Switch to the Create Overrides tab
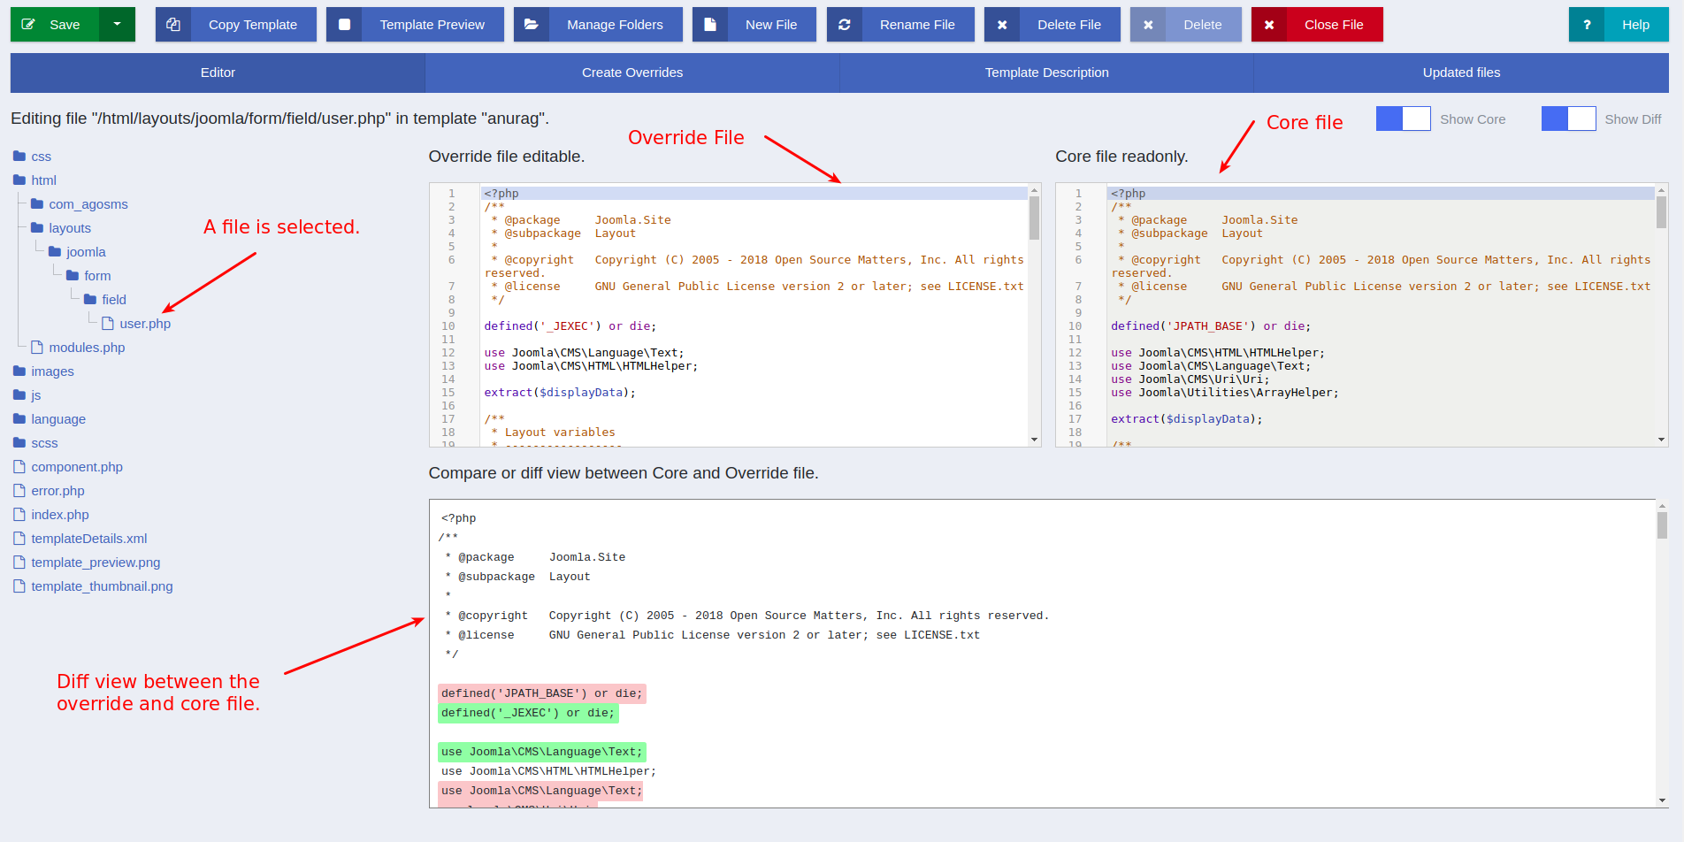Image resolution: width=1684 pixels, height=842 pixels. tap(631, 73)
